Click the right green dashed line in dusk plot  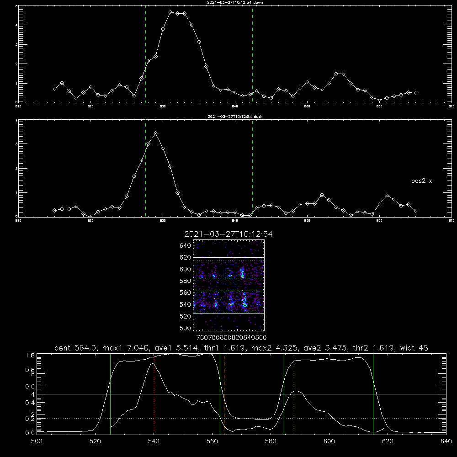252,169
